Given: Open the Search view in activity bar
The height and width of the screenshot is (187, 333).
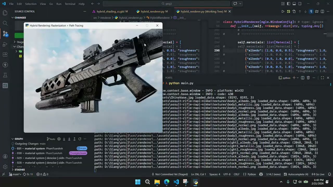Looking at the screenshot, I should tap(5, 23).
